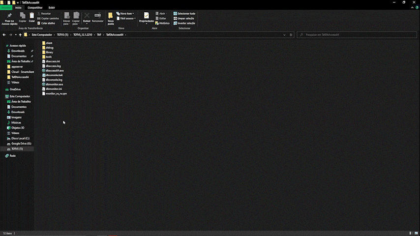This screenshot has height=236, width=420.
Task: Open Músicas in navigation pane
Action: pyautogui.click(x=14, y=122)
